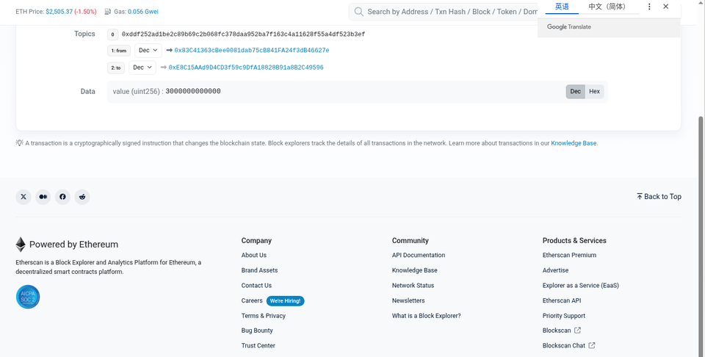The height and width of the screenshot is (357, 705).
Task: Open the Etherscan Premium link
Action: point(569,255)
